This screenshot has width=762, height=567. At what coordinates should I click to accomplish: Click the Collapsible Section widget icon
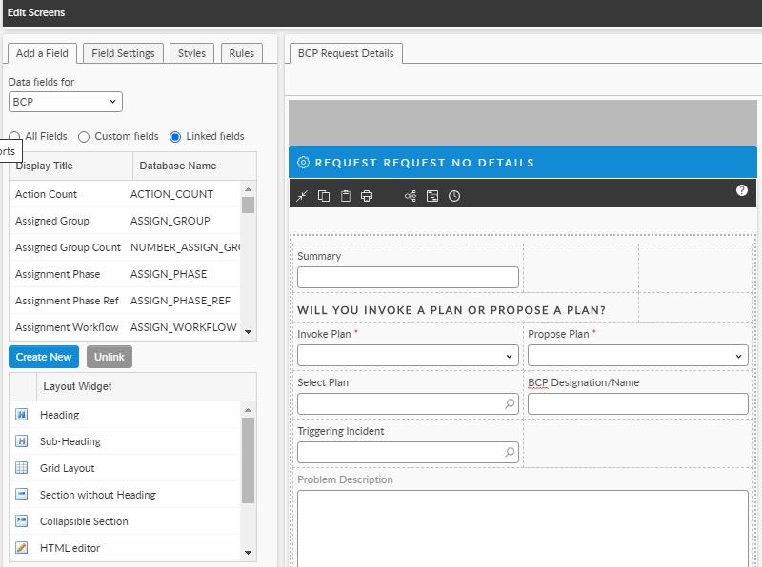tap(22, 521)
